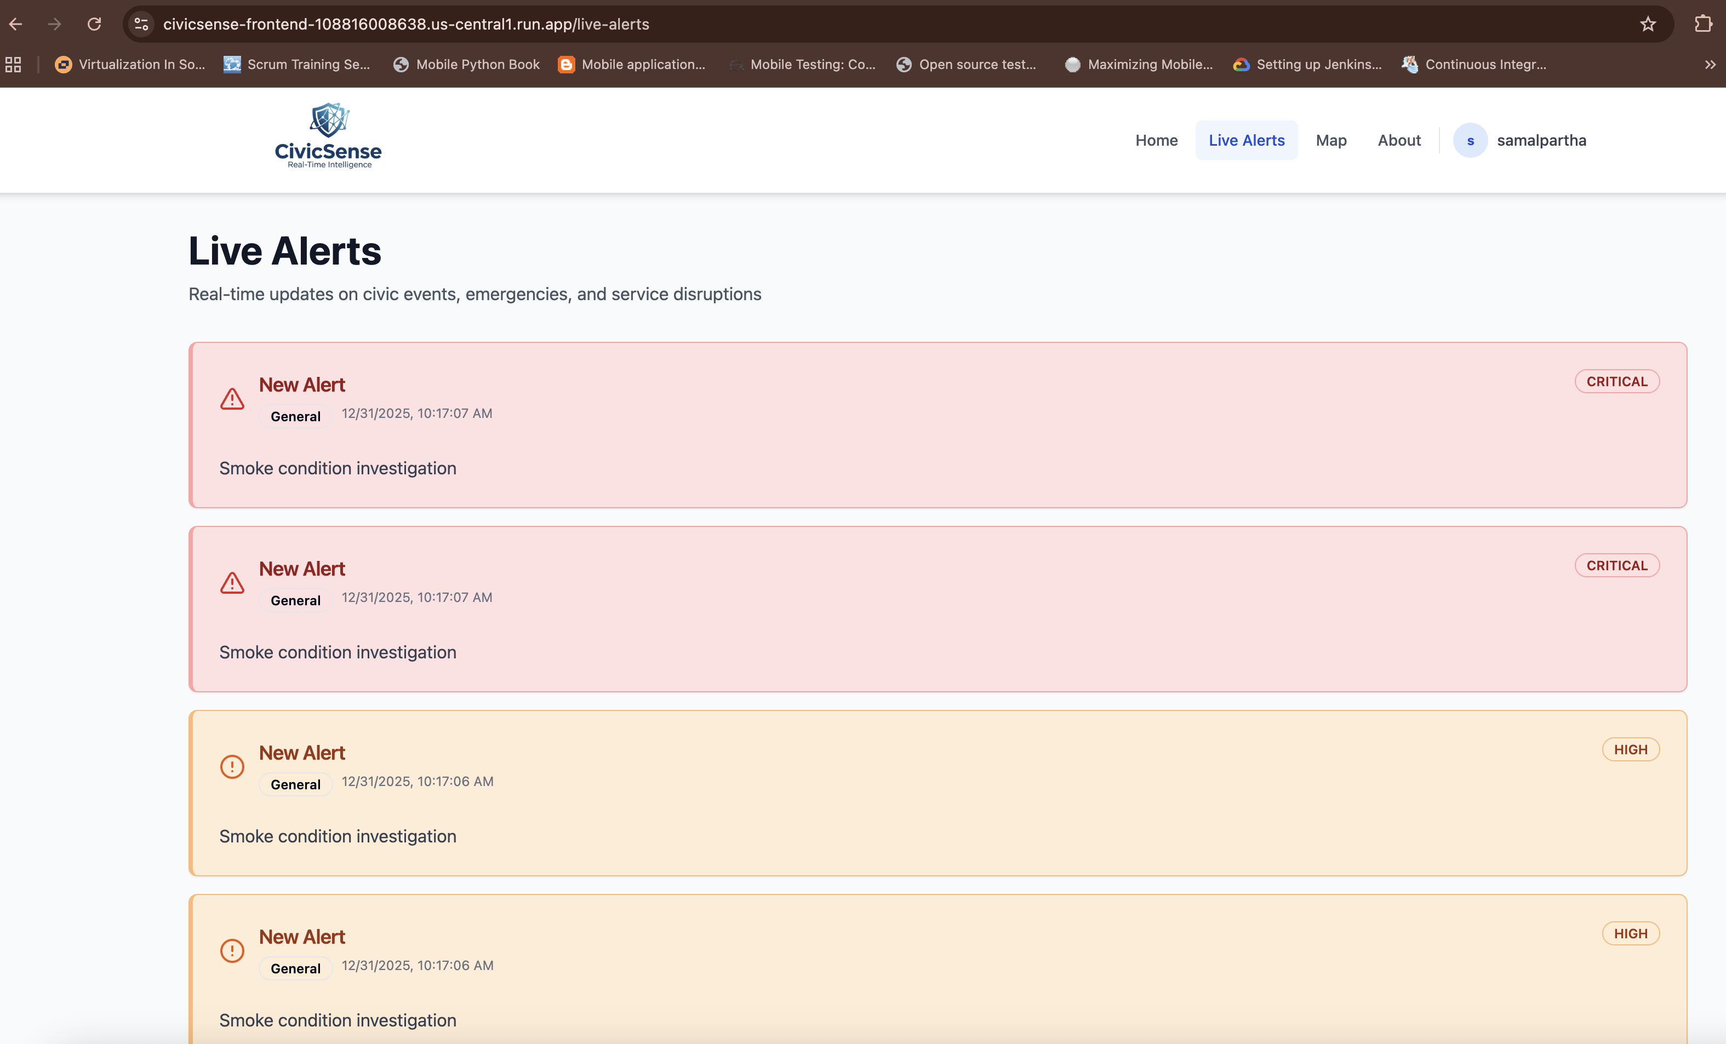The height and width of the screenshot is (1044, 1726).
Task: Click the browser back arrow
Action: 16,25
